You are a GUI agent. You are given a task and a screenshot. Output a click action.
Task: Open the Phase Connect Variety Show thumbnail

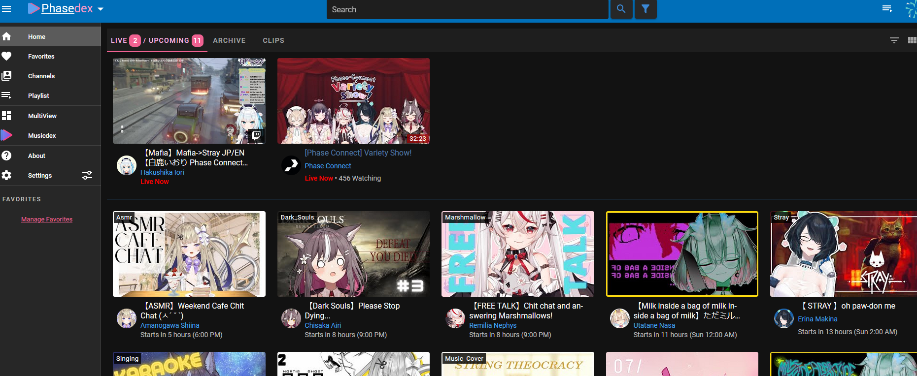coord(353,101)
